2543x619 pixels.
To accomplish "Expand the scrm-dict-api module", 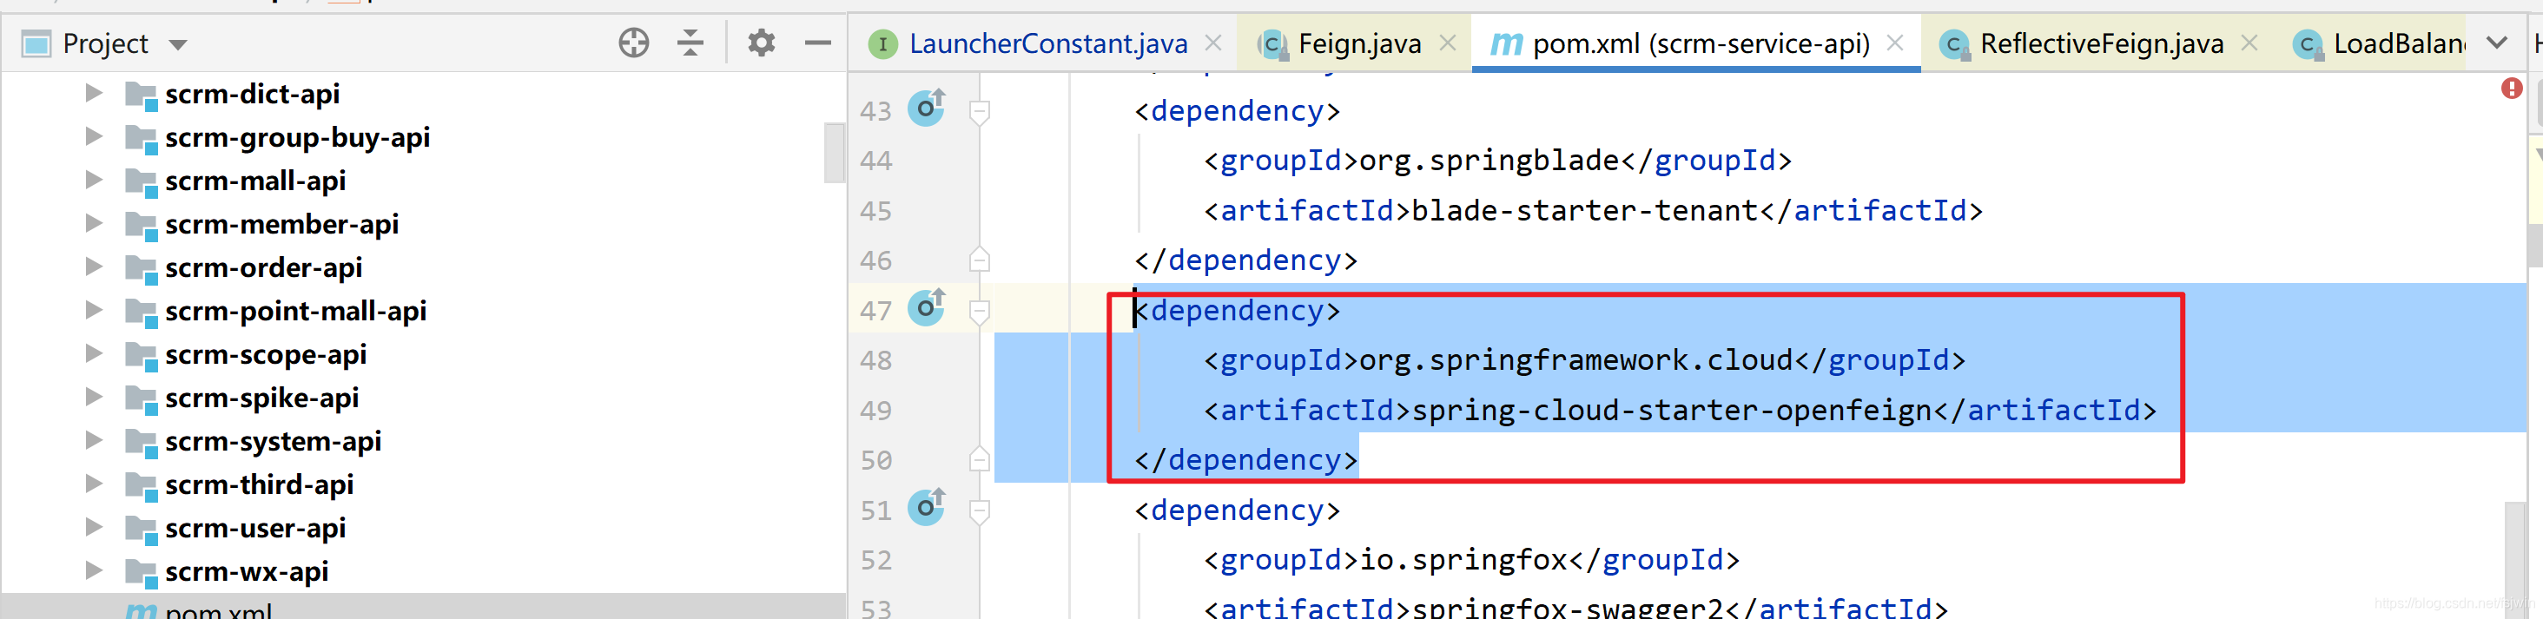I will click(x=94, y=93).
